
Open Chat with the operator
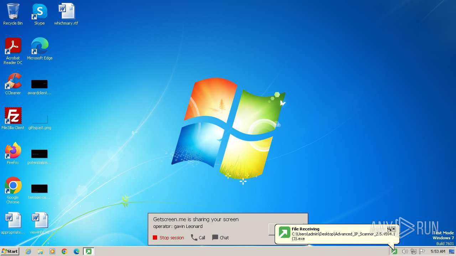pos(221,238)
